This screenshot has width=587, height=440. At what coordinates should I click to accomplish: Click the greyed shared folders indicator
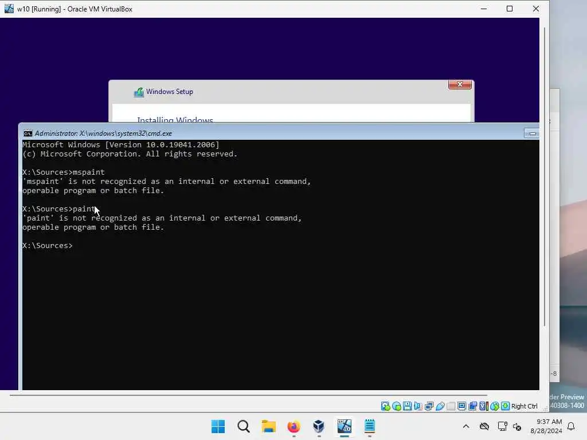click(451, 406)
